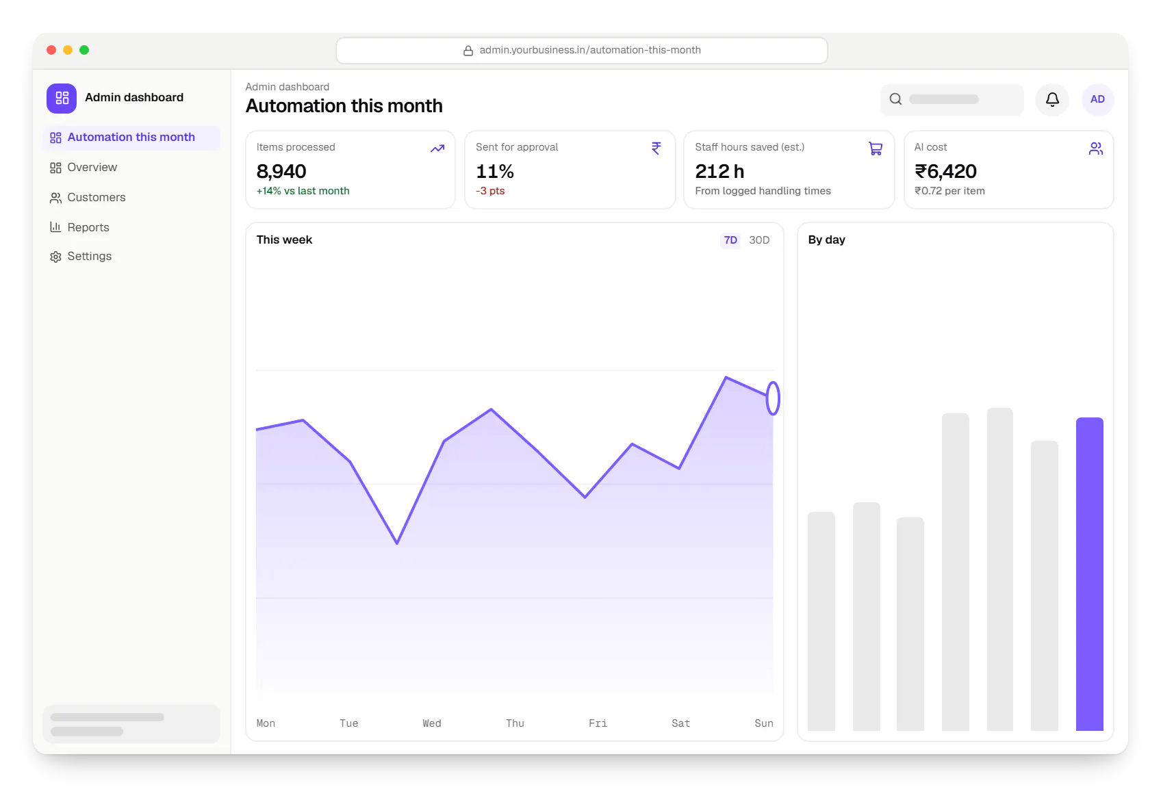
Task: Click the +14% vs last month text
Action: (303, 191)
